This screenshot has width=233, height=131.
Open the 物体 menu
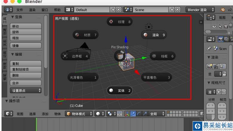point(58,114)
